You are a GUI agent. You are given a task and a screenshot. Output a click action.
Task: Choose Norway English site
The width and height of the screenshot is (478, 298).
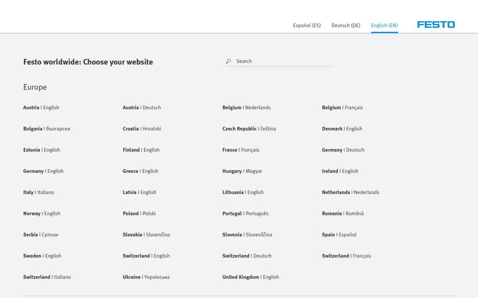pos(42,213)
